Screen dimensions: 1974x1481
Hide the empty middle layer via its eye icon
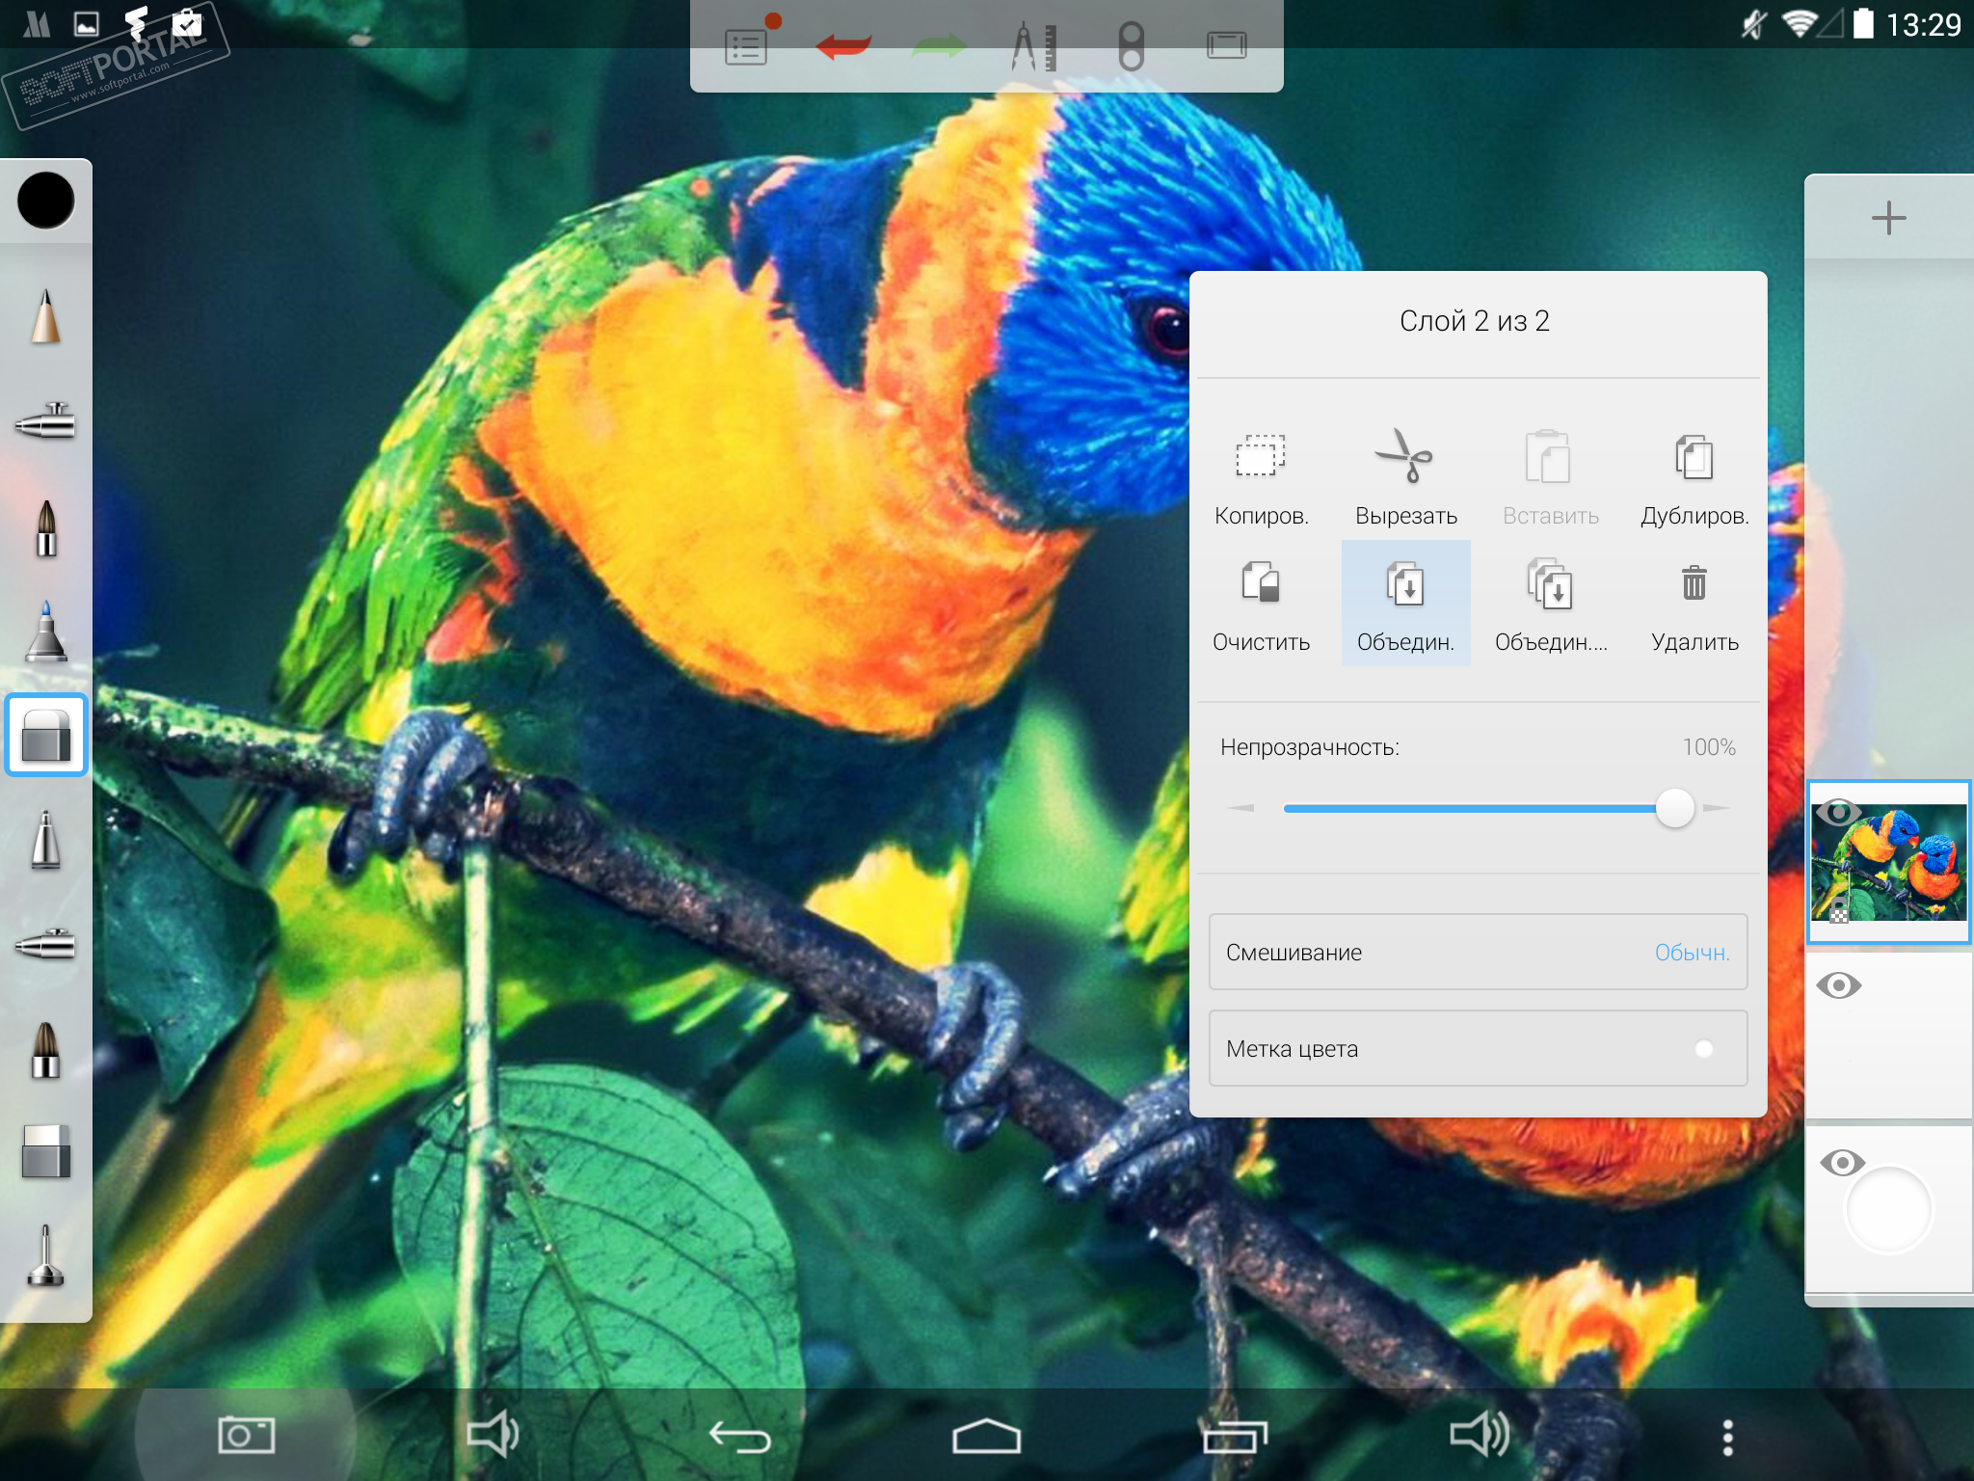[x=1838, y=985]
